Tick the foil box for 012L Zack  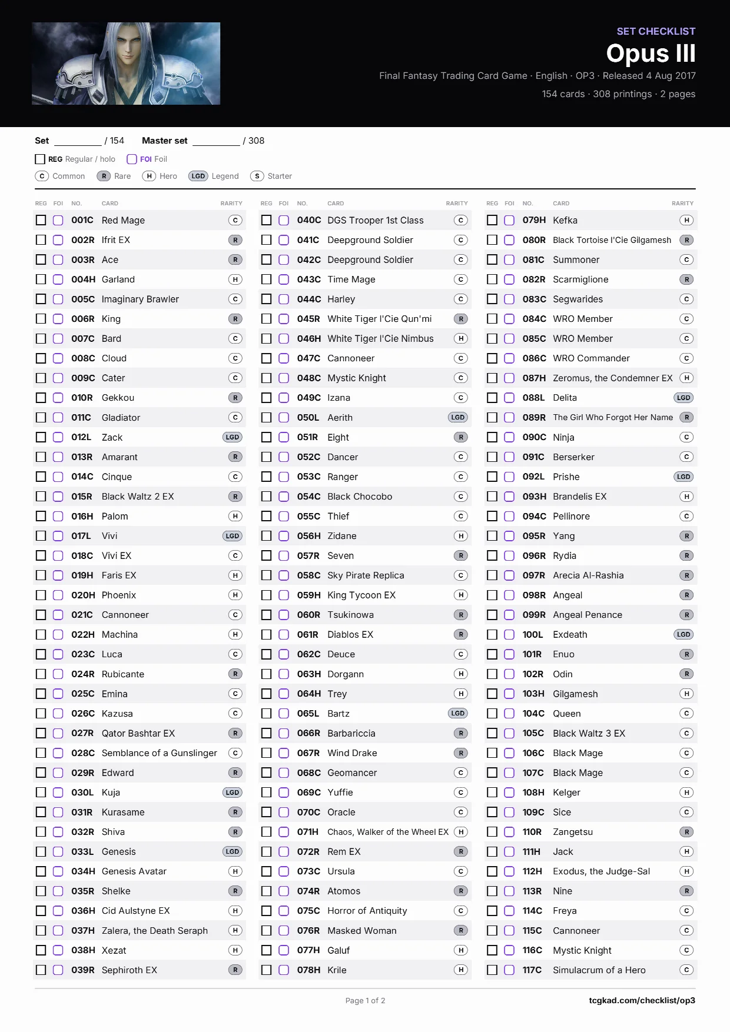[x=58, y=437]
